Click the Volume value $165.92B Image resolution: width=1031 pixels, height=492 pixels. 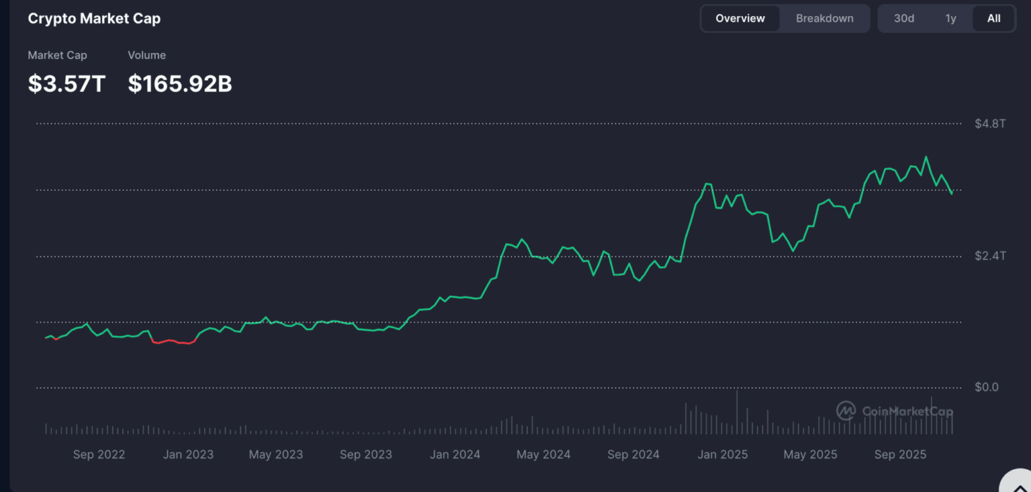179,83
